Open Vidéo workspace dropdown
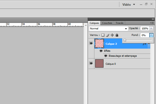The width and height of the screenshot is (156, 104). click(128, 5)
